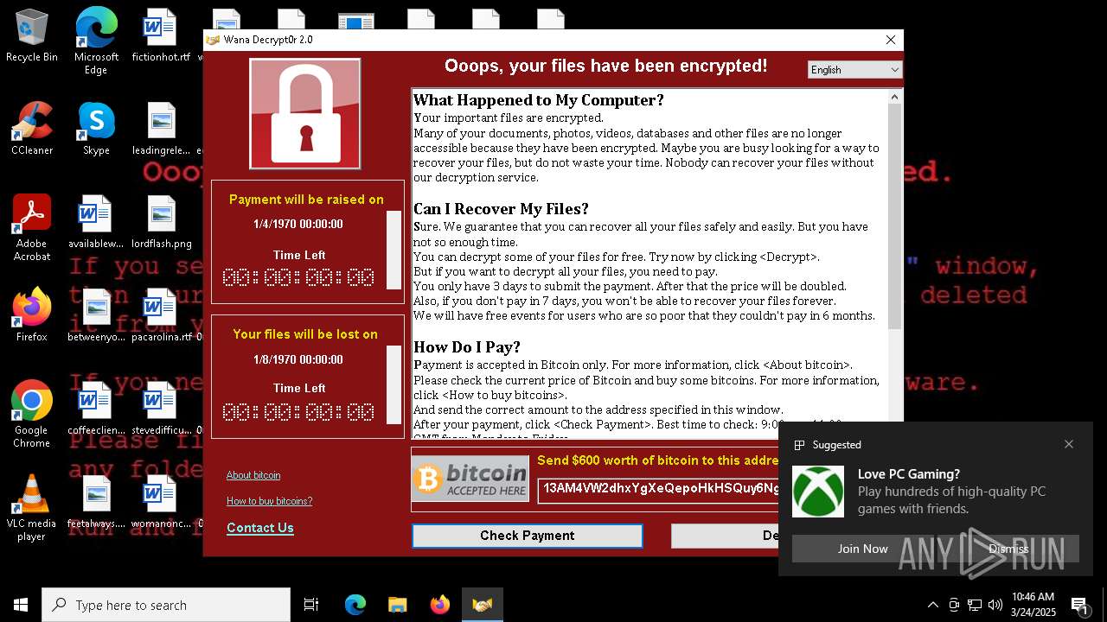Open the English language dropdown
Screen dimensions: 1107x622
click(x=854, y=70)
